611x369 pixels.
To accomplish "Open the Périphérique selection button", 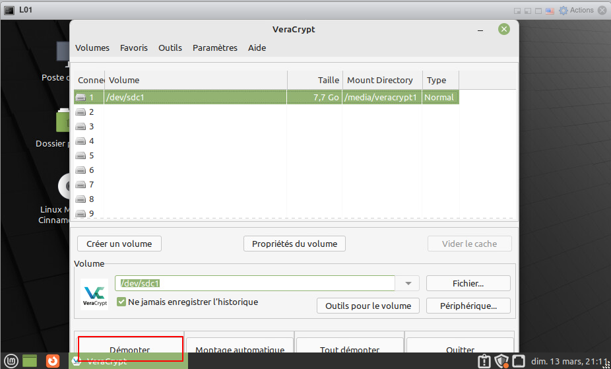I will 468,306.
